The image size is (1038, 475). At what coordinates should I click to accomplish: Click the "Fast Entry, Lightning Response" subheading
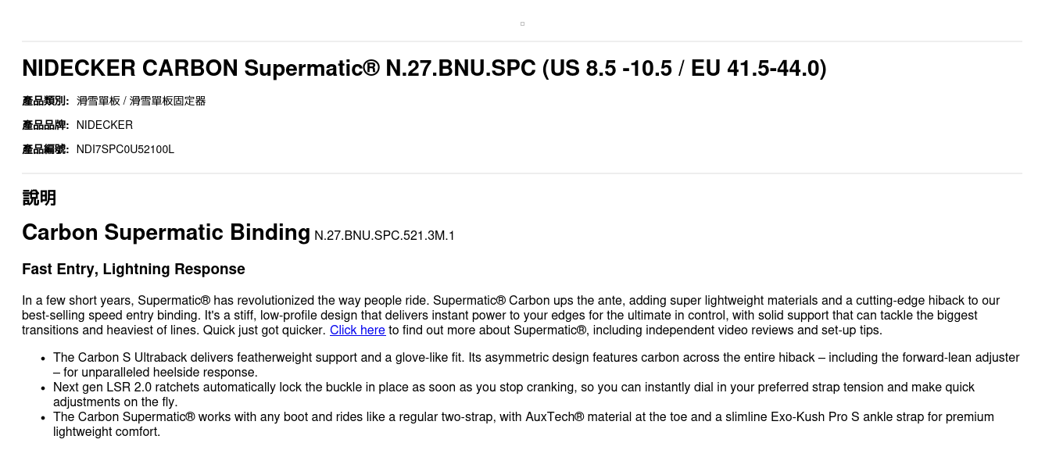pos(134,270)
